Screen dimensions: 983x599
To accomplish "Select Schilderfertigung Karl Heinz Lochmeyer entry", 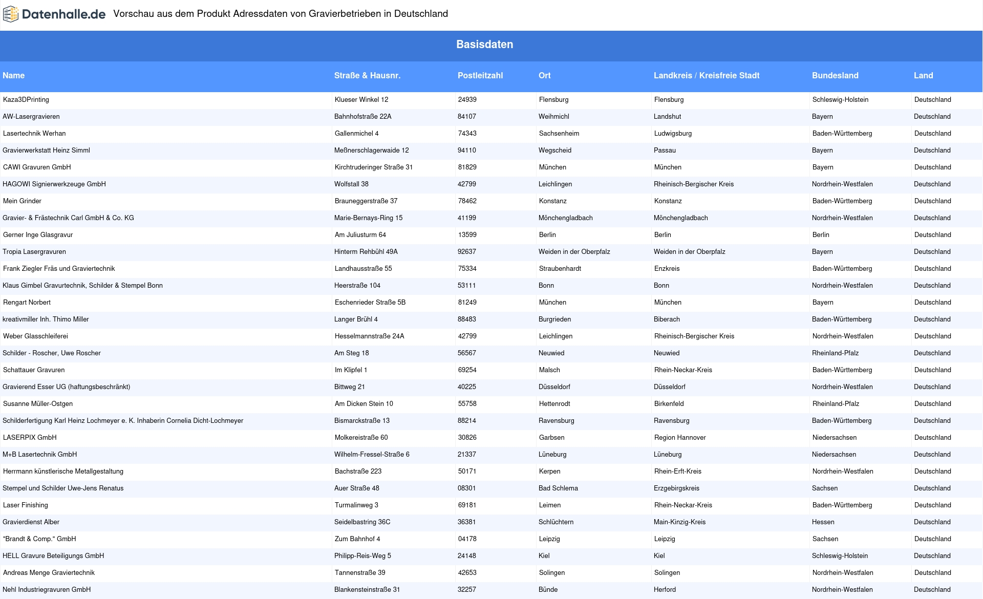I will (123, 421).
